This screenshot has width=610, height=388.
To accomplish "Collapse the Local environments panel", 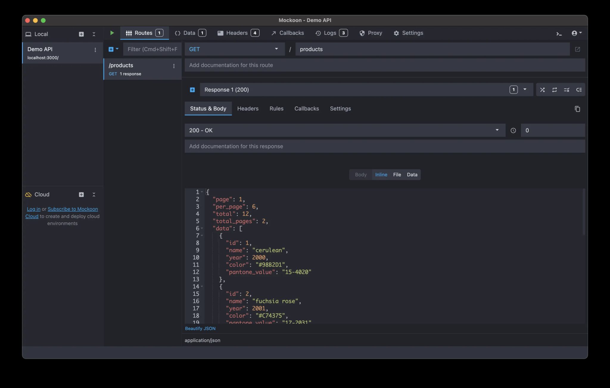I will click(94, 34).
